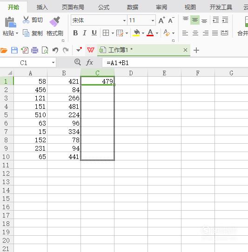The width and height of the screenshot is (248, 252).
Task: Expand clear formatting dropdown arrow
Action: click(x=173, y=33)
